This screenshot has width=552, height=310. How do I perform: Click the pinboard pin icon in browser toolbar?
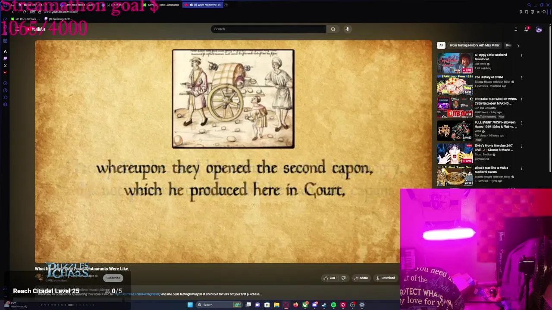coord(521,12)
